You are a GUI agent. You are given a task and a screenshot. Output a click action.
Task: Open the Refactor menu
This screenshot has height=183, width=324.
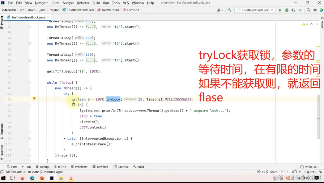83,3
